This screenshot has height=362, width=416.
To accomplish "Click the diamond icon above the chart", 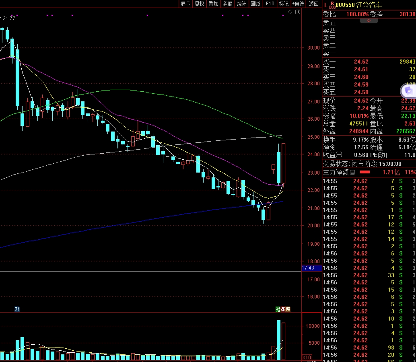I will pyautogui.click(x=290, y=12).
